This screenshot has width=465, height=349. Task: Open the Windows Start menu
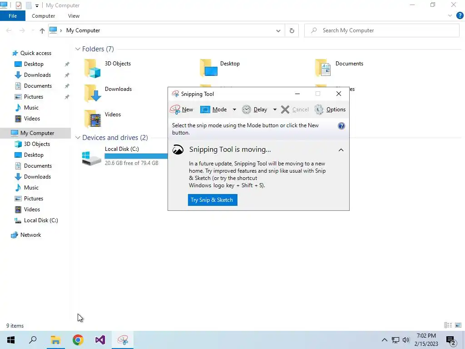coord(11,340)
